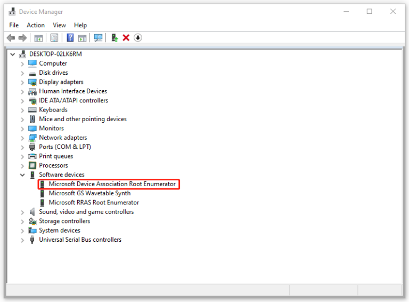Show or hide the console tree icon
This screenshot has height=302, width=409.
point(38,38)
